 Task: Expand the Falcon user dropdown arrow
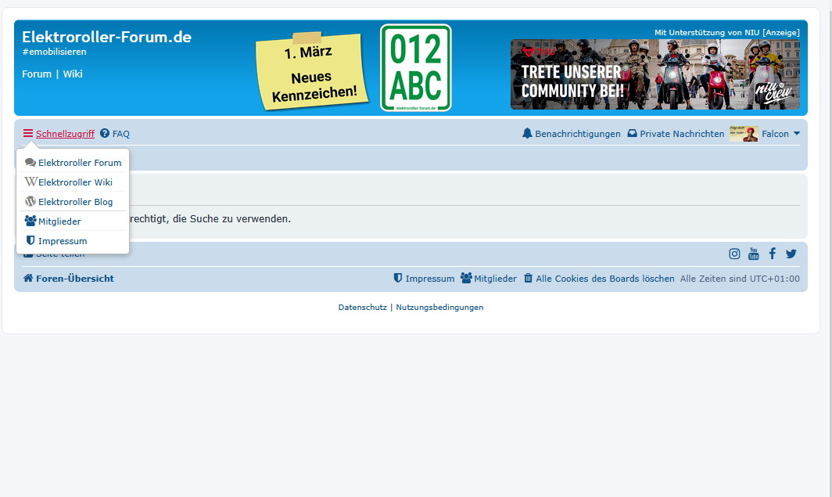click(x=797, y=134)
